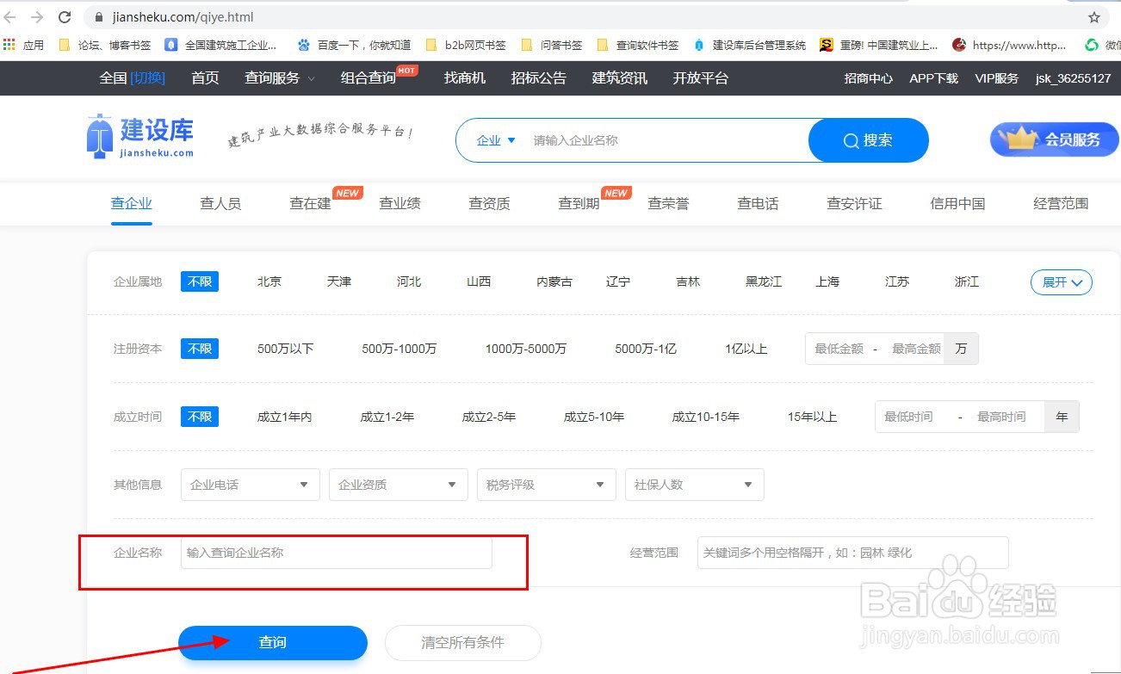
Task: Switch to the 经营范围 tab
Action: coord(1061,204)
